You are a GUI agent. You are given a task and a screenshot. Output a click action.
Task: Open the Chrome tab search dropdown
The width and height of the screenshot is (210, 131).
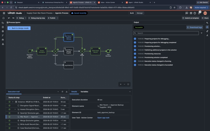pyautogui.click(x=11, y=2)
